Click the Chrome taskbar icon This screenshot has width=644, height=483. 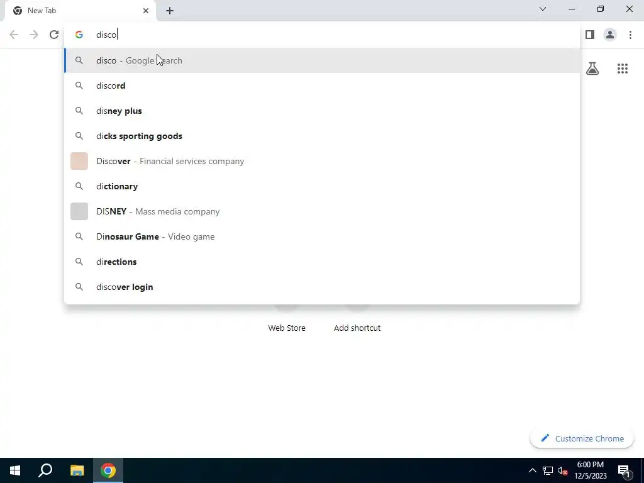click(x=108, y=470)
